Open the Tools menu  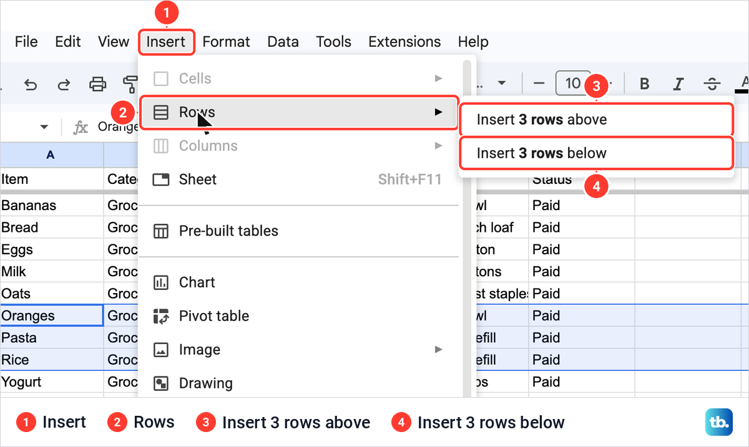tap(333, 42)
